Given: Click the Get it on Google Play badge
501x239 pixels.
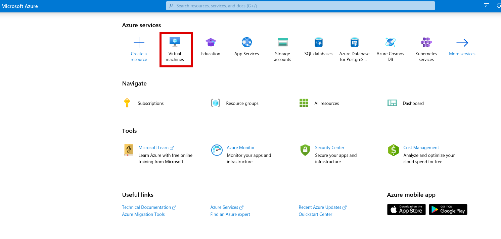Looking at the screenshot, I should (x=448, y=210).
